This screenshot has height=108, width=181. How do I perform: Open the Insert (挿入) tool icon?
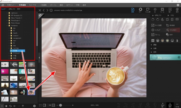point(170,10)
